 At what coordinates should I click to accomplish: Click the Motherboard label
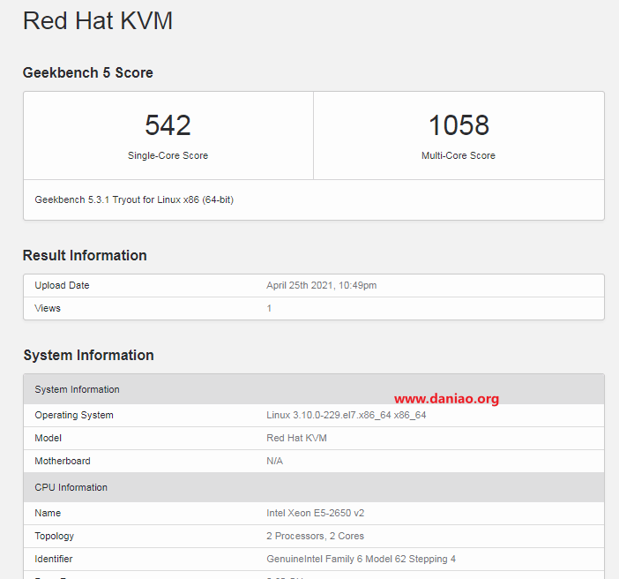63,461
